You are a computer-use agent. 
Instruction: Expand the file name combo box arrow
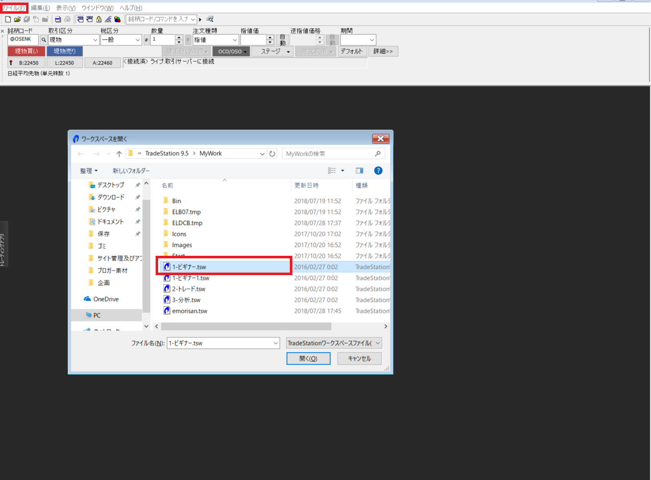click(x=276, y=343)
